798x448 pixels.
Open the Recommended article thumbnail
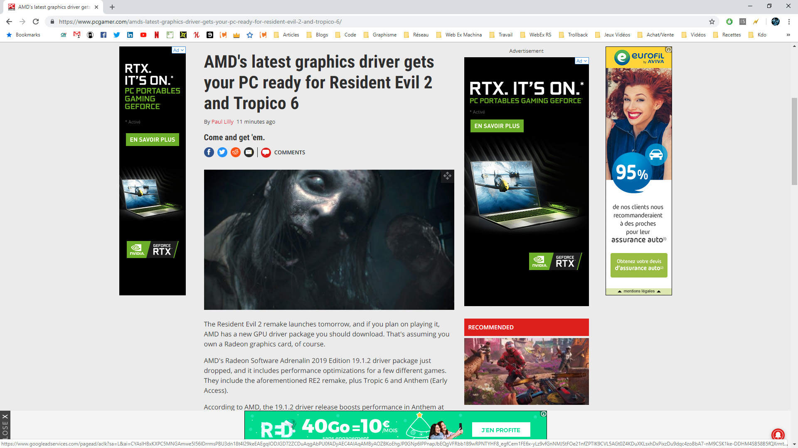[526, 371]
